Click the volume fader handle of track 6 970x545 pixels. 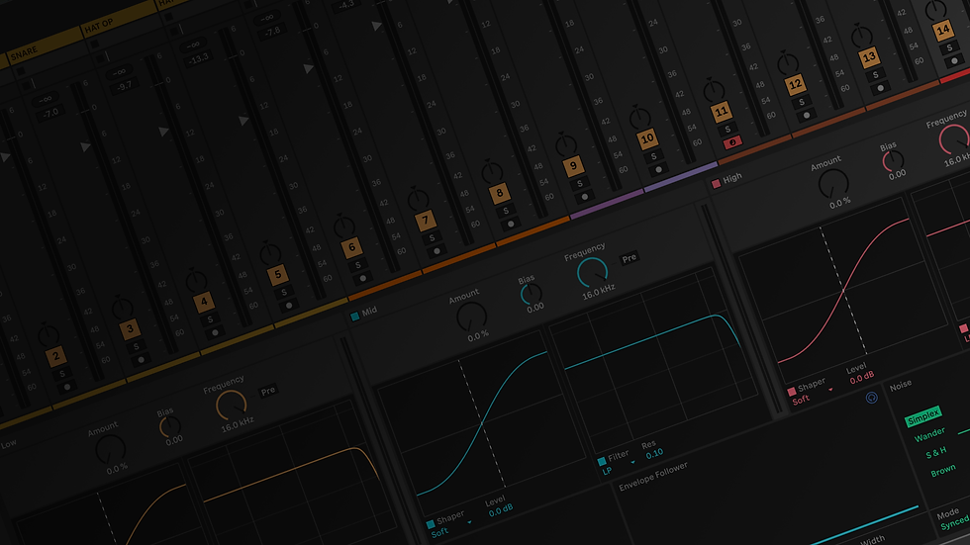pos(308,68)
